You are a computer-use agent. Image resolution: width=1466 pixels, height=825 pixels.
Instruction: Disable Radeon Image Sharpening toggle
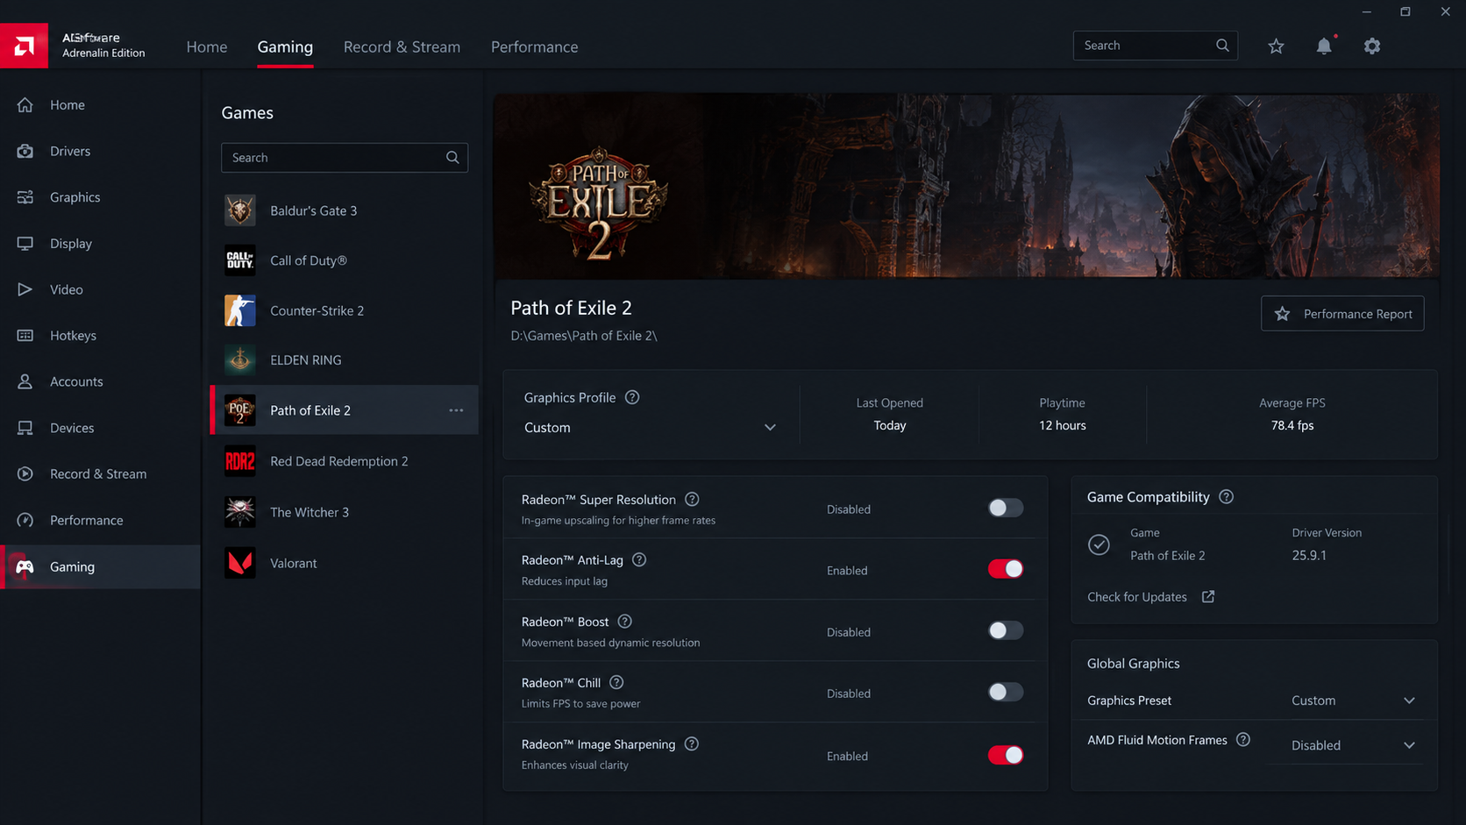(x=1006, y=755)
